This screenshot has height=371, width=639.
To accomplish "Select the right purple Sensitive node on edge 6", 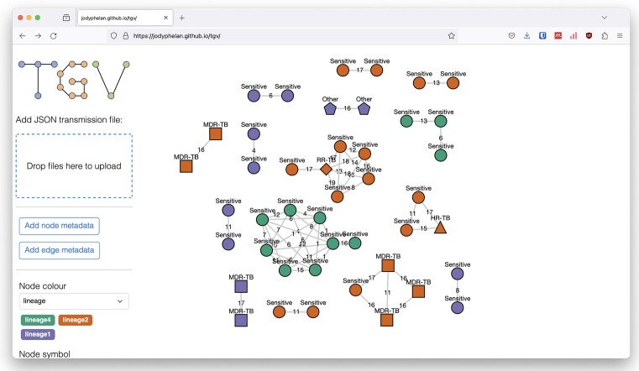I will click(287, 97).
